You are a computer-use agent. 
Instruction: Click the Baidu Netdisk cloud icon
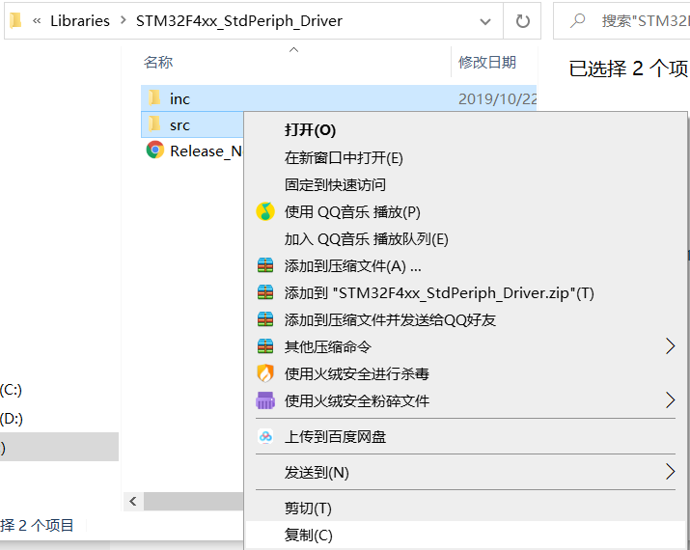coord(265,436)
